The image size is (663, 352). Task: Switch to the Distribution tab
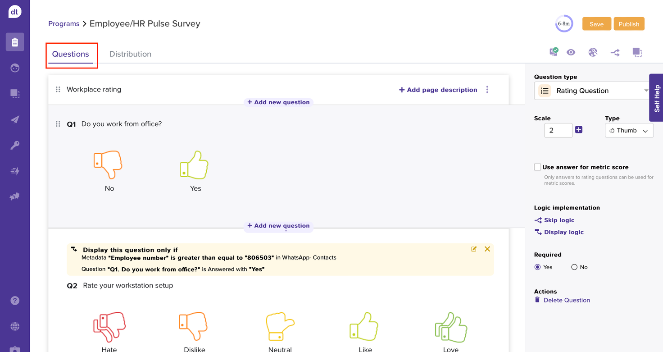pos(130,54)
